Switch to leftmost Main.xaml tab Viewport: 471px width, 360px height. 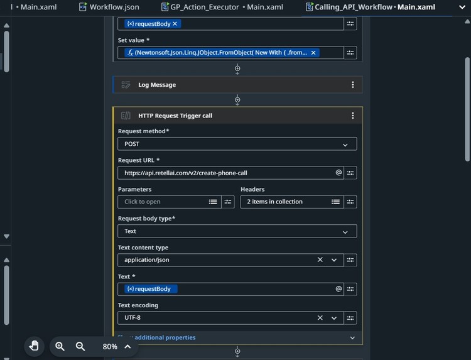[x=34, y=7]
